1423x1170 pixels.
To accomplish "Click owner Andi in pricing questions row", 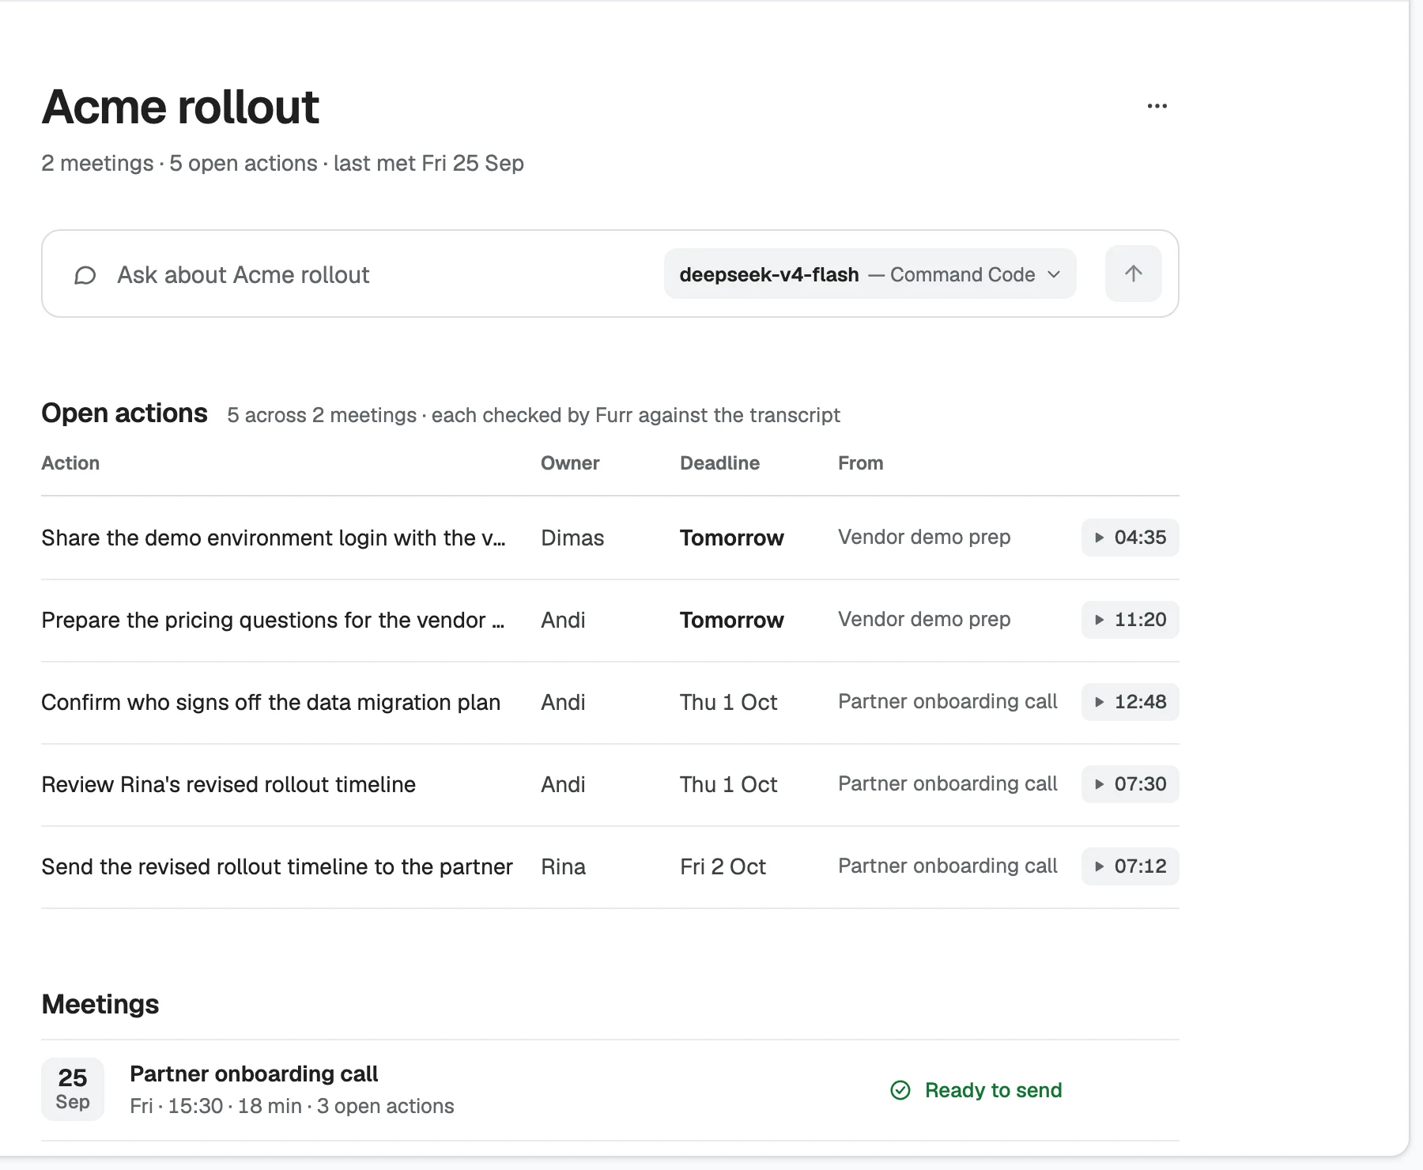I will point(563,620).
